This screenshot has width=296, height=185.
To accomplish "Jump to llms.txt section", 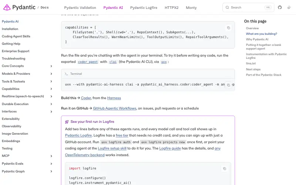I will [251, 63].
